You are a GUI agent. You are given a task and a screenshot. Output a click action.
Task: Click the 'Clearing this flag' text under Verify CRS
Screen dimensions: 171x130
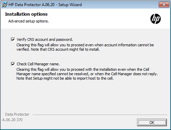(x=30, y=45)
